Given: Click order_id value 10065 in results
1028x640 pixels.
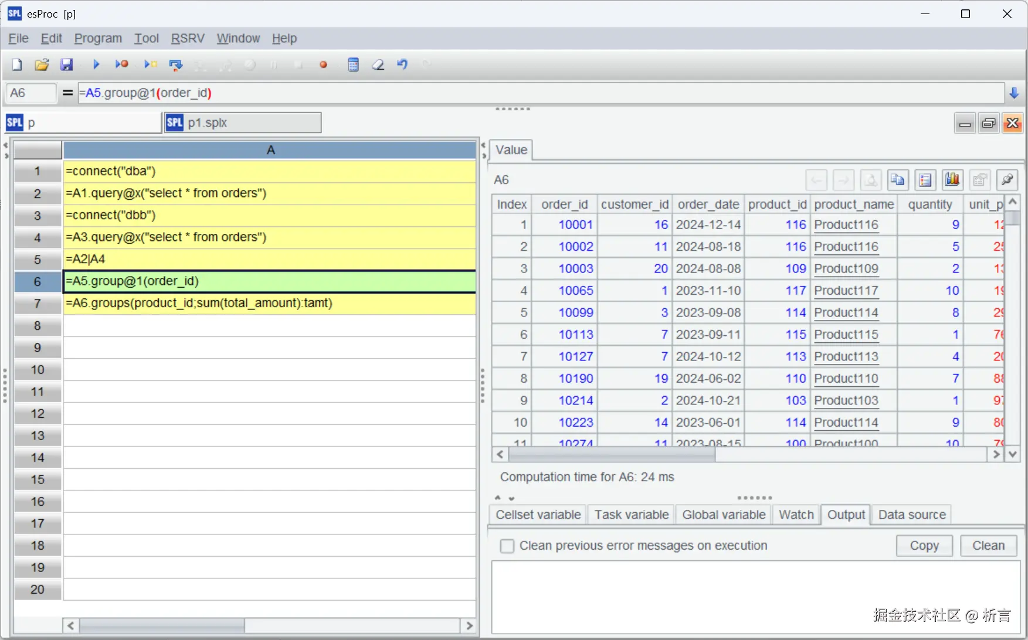Looking at the screenshot, I should coord(575,291).
